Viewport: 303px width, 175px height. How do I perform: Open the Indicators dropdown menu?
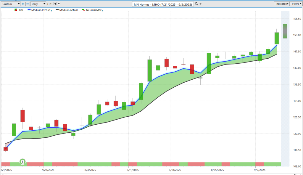pyautogui.click(x=281, y=4)
